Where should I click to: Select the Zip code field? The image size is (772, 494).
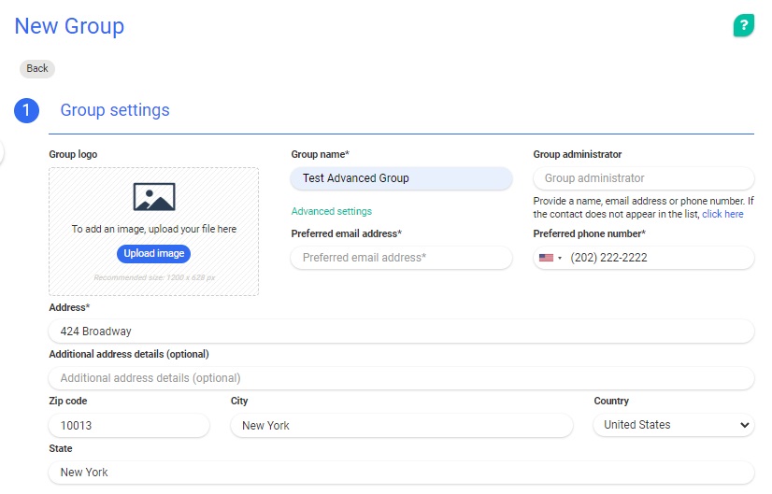[x=128, y=426]
